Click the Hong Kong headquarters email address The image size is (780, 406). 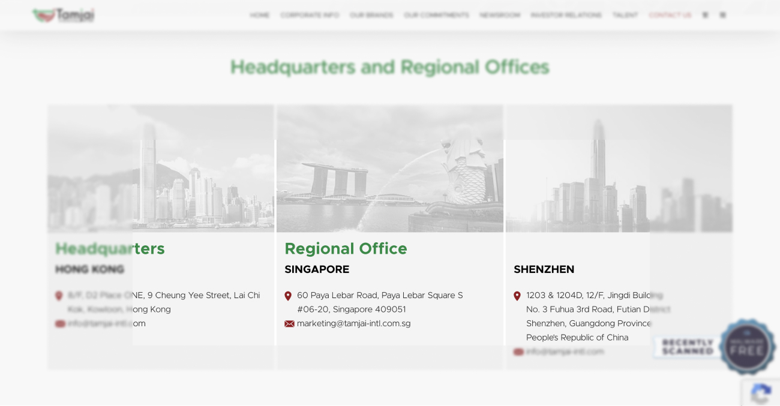(x=106, y=324)
